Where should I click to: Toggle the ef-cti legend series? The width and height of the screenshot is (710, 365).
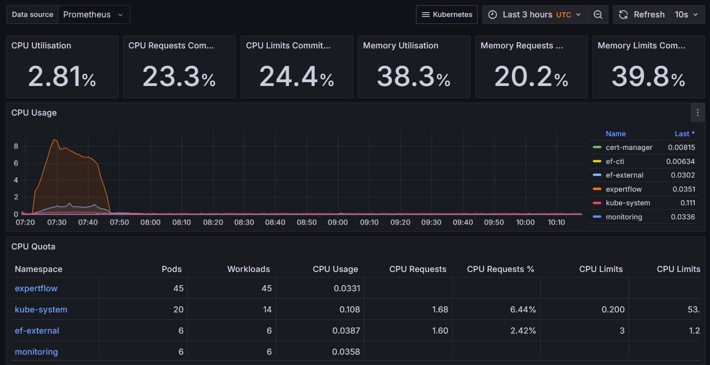pos(615,162)
